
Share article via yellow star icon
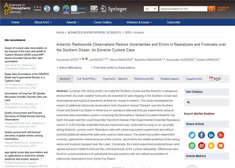point(211,146)
